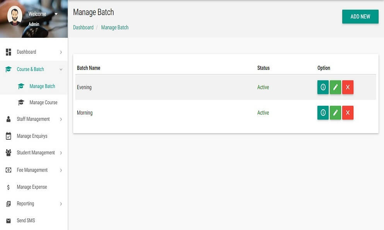Click the admin profile avatar
Viewport: 384px width, 230px height.
point(15,17)
